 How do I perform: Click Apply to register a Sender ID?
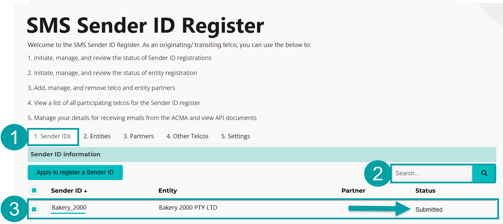[x=75, y=172]
